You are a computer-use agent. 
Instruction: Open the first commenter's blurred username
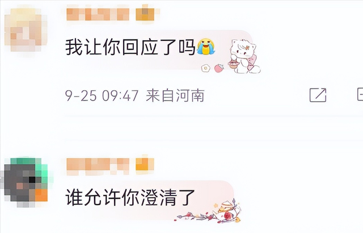click(x=98, y=14)
